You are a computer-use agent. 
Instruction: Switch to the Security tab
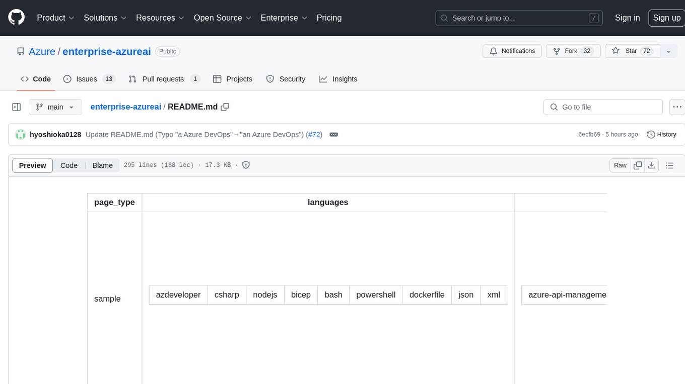point(286,79)
